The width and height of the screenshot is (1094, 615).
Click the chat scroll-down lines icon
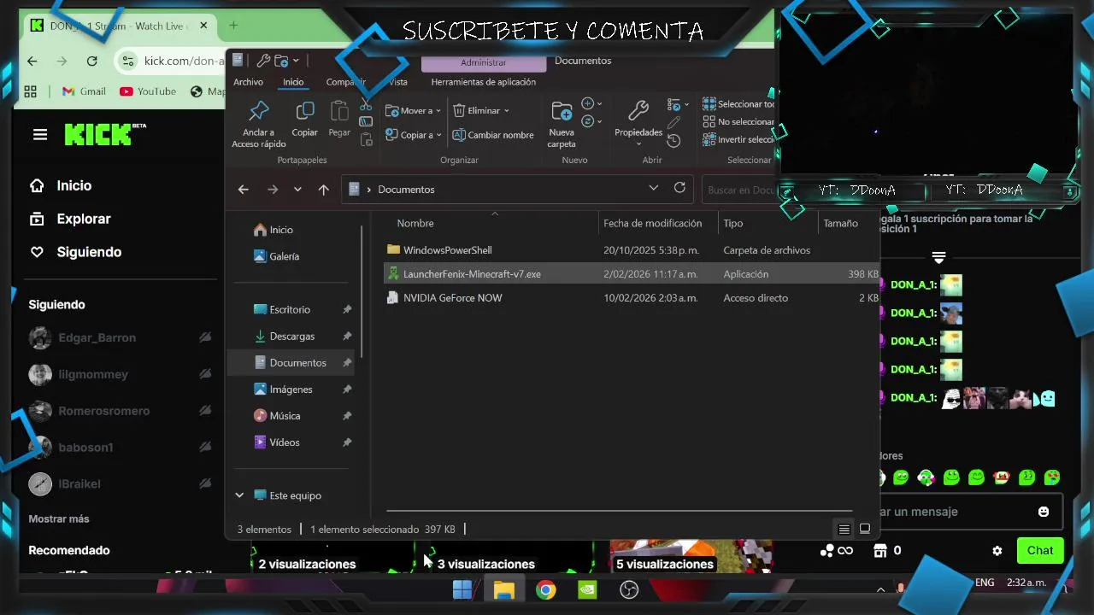click(x=938, y=257)
